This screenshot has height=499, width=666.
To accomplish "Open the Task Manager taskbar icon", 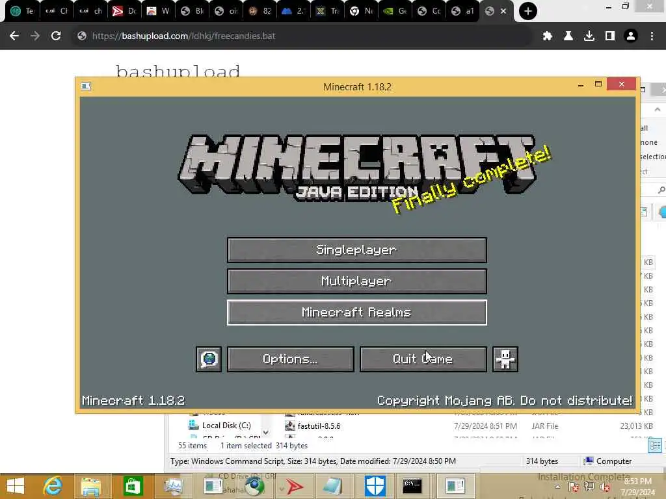I will pyautogui.click(x=173, y=486).
